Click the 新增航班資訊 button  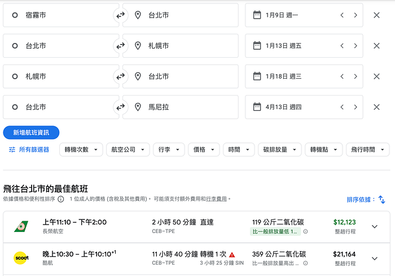click(x=31, y=132)
